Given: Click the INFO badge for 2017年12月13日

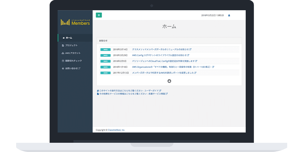Looking at the screenshot, I should [105, 73].
